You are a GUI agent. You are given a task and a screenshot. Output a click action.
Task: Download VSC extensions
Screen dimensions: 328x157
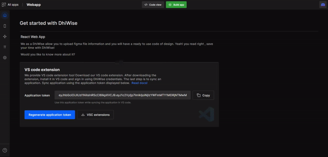click(x=96, y=114)
